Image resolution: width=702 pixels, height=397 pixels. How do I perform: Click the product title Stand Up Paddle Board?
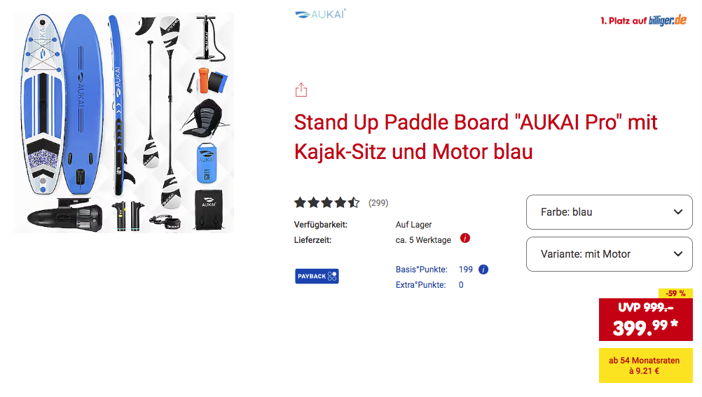(x=476, y=137)
